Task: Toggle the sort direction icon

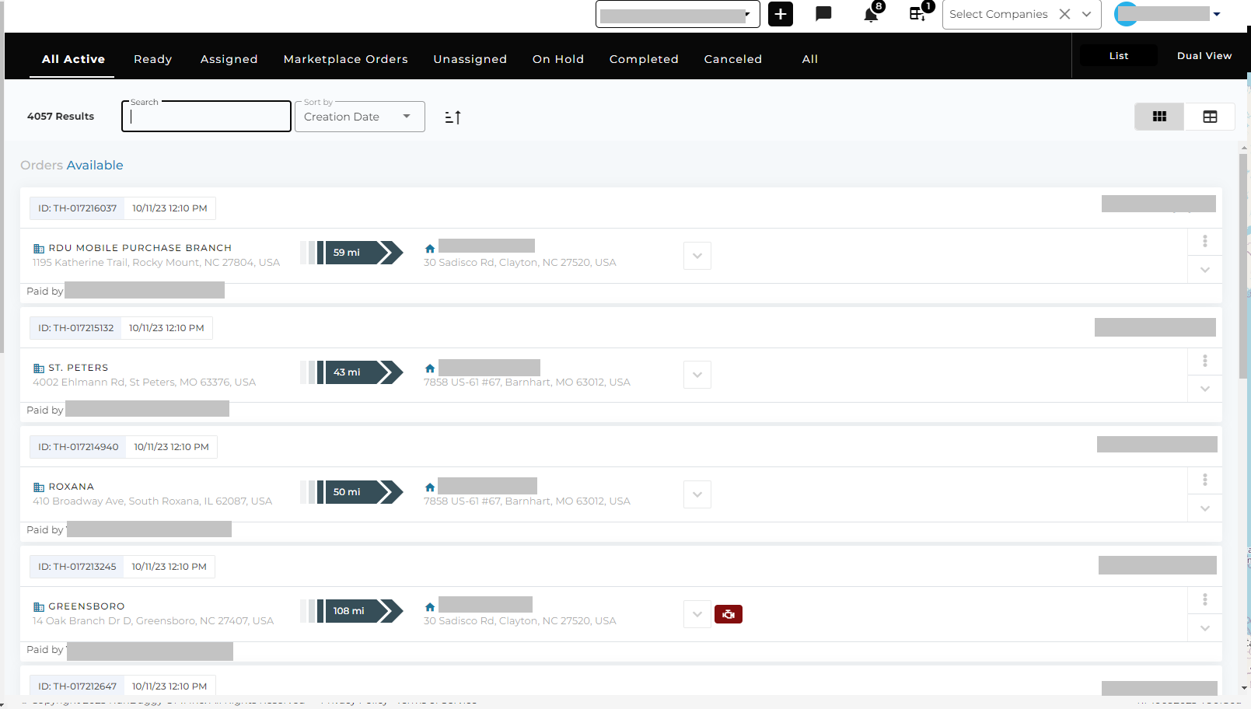Action: [x=453, y=117]
